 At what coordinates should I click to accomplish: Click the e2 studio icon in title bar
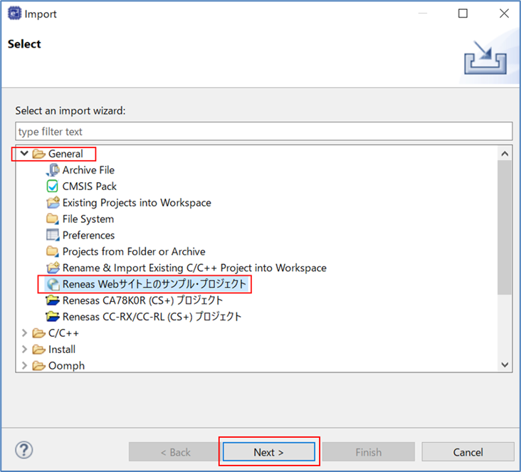point(14,14)
